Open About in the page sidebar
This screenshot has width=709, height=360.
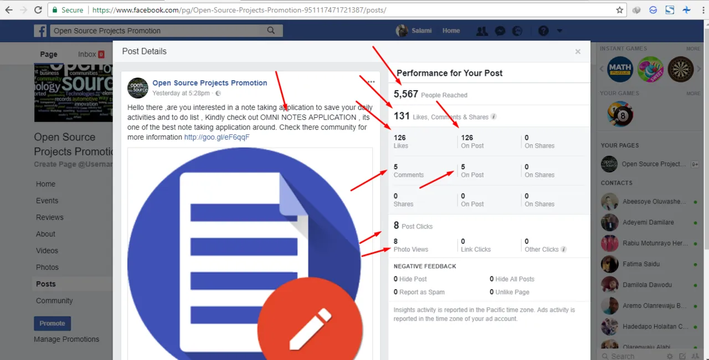pos(45,234)
